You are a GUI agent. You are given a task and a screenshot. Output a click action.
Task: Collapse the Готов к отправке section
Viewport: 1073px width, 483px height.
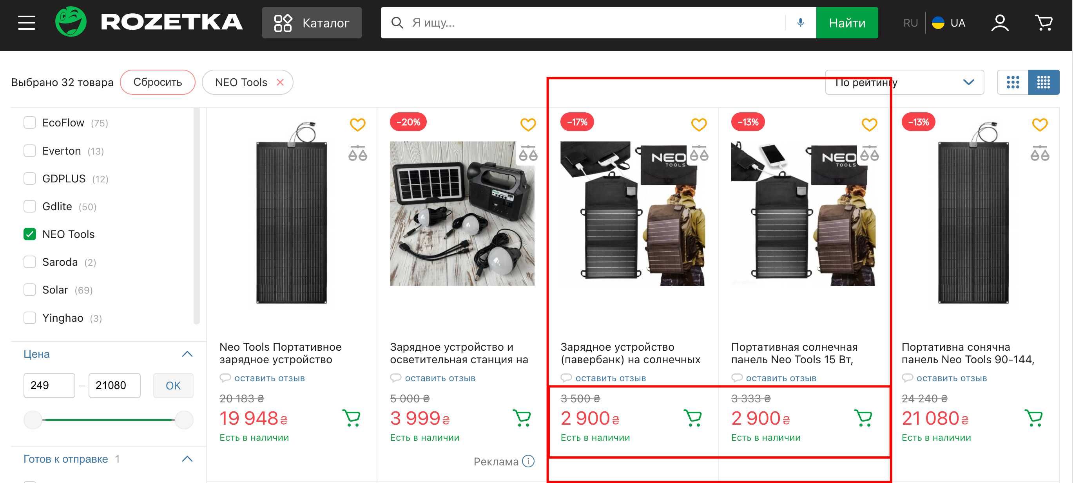tap(187, 458)
